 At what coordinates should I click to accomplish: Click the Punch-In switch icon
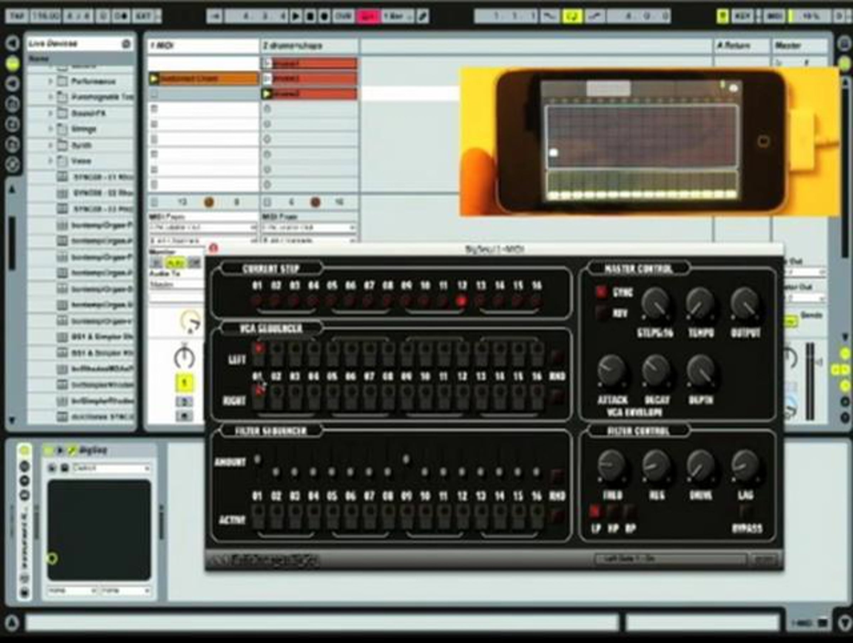[x=549, y=16]
